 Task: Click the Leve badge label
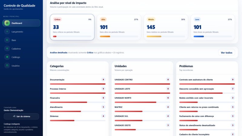pyautogui.click(x=197, y=19)
